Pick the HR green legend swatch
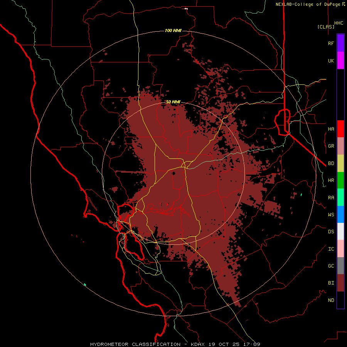Screen dimensions: 347x347 click(x=340, y=180)
